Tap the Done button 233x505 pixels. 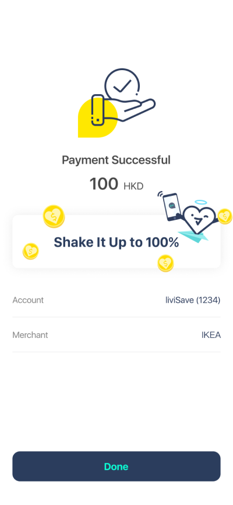116,466
